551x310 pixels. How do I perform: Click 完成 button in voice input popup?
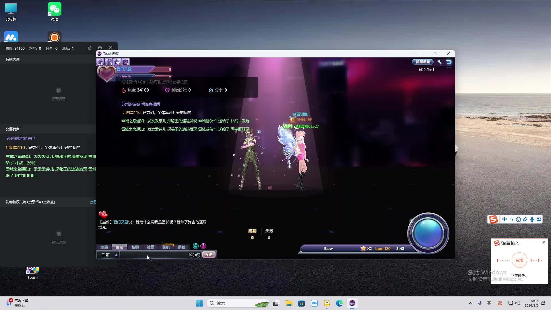click(519, 260)
